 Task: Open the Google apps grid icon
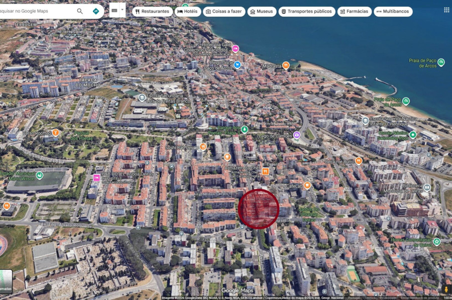click(x=446, y=10)
